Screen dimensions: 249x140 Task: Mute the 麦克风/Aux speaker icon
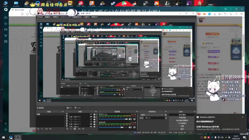click(x=130, y=119)
